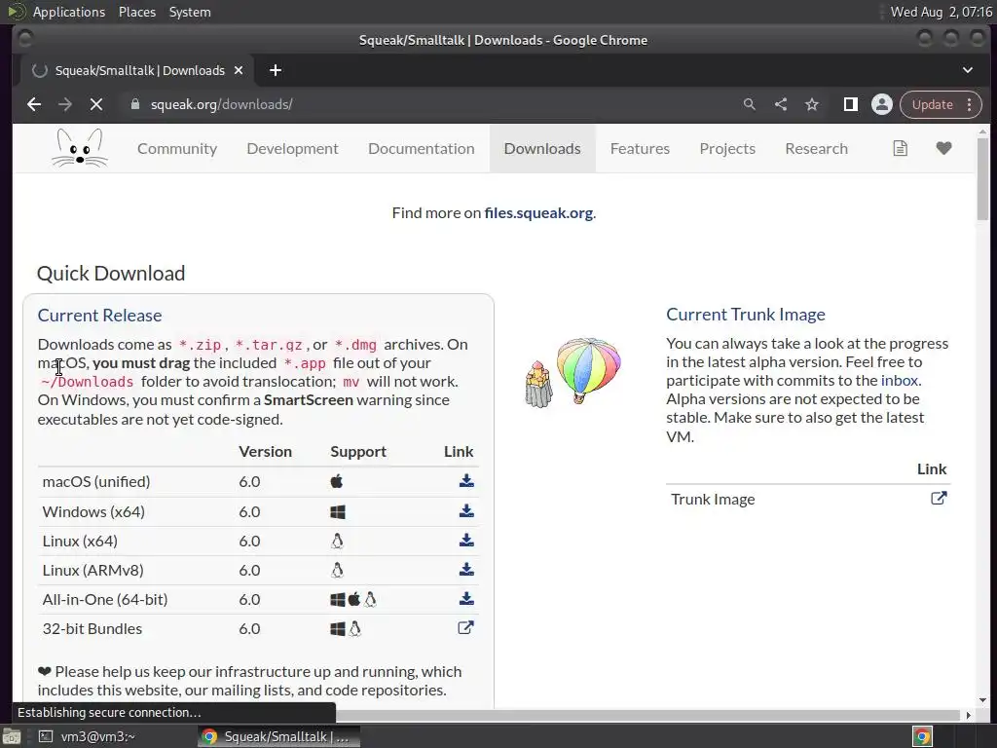The height and width of the screenshot is (748, 997).
Task: Click the 32-bit Bundles row label
Action: click(x=92, y=628)
